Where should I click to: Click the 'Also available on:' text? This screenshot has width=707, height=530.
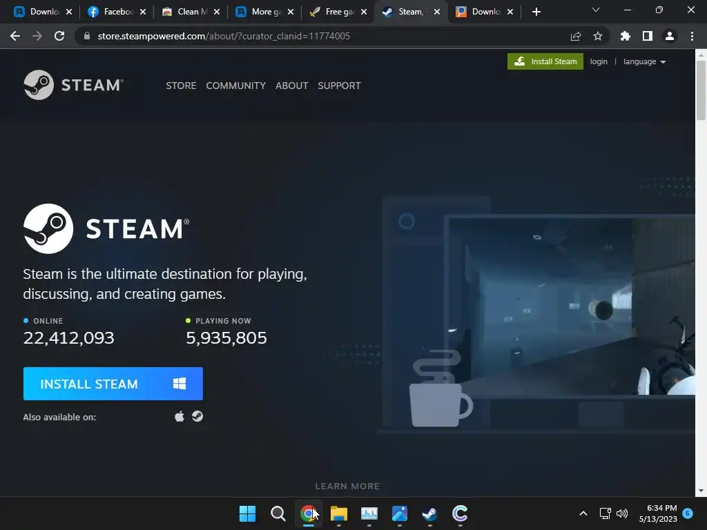(59, 417)
